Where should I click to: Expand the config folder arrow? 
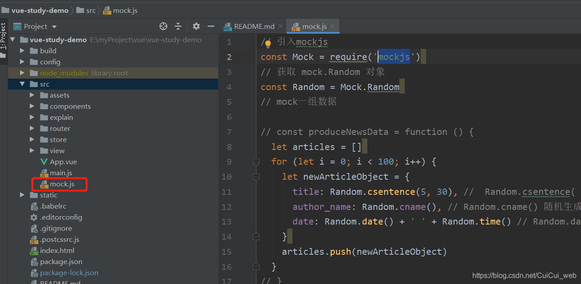pos(22,62)
